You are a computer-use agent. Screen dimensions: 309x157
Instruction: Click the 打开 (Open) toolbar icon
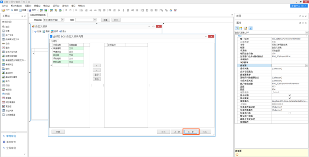click(x=4, y=10)
